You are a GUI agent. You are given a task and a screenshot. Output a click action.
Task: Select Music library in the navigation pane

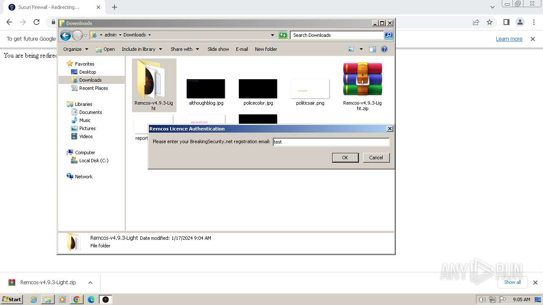(x=85, y=120)
